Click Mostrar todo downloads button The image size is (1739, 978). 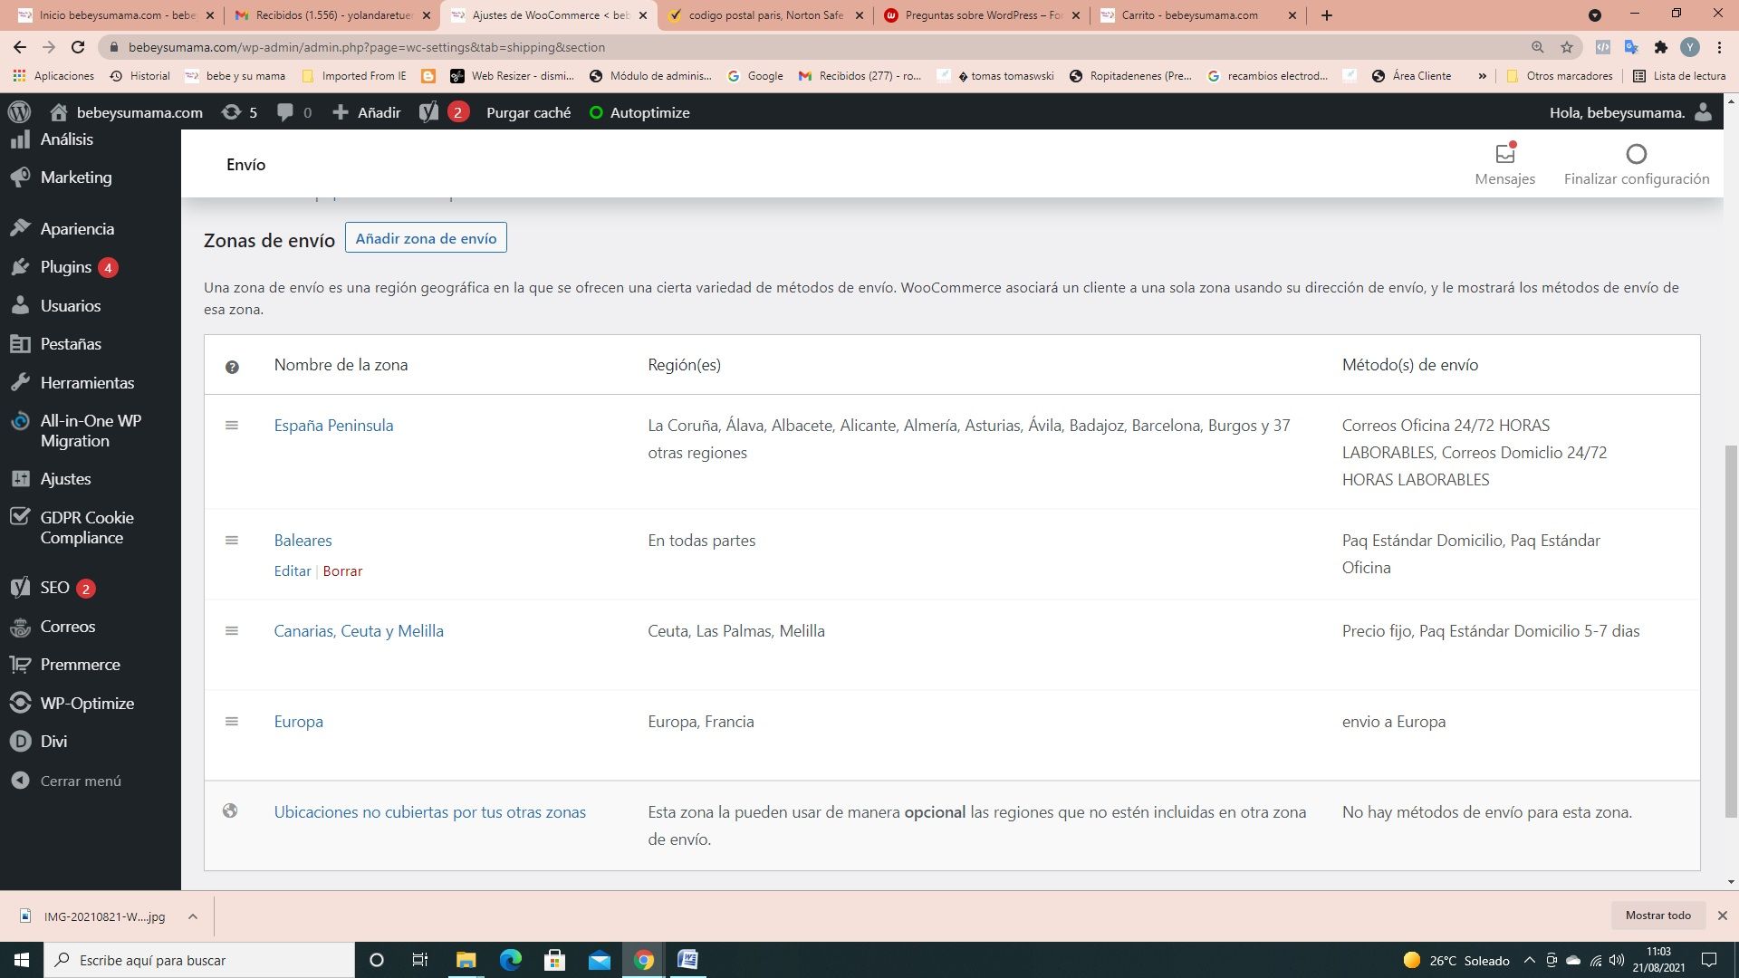click(1657, 916)
